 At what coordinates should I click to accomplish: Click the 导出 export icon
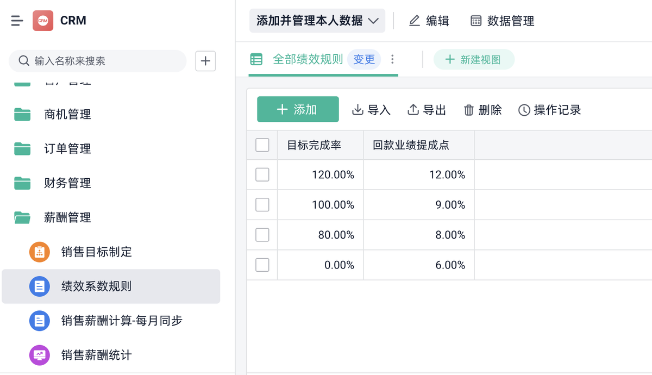point(413,110)
